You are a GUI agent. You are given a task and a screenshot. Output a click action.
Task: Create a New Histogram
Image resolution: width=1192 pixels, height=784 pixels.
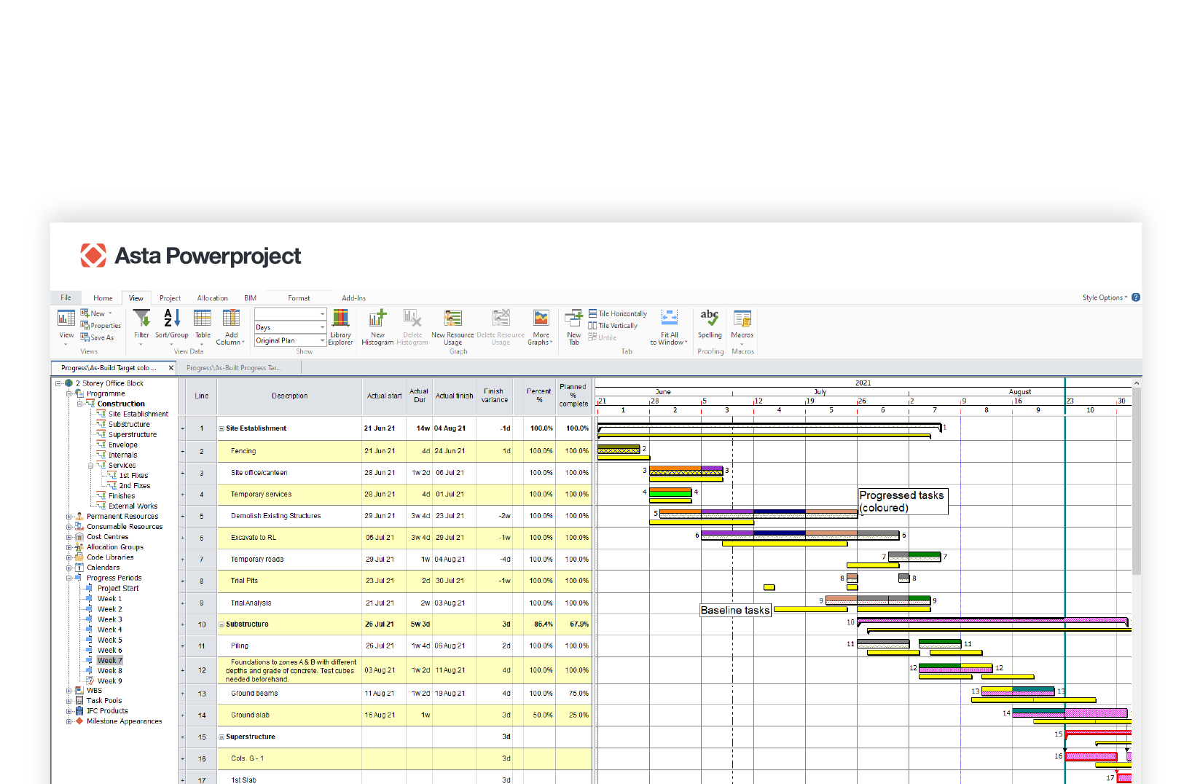coord(377,326)
